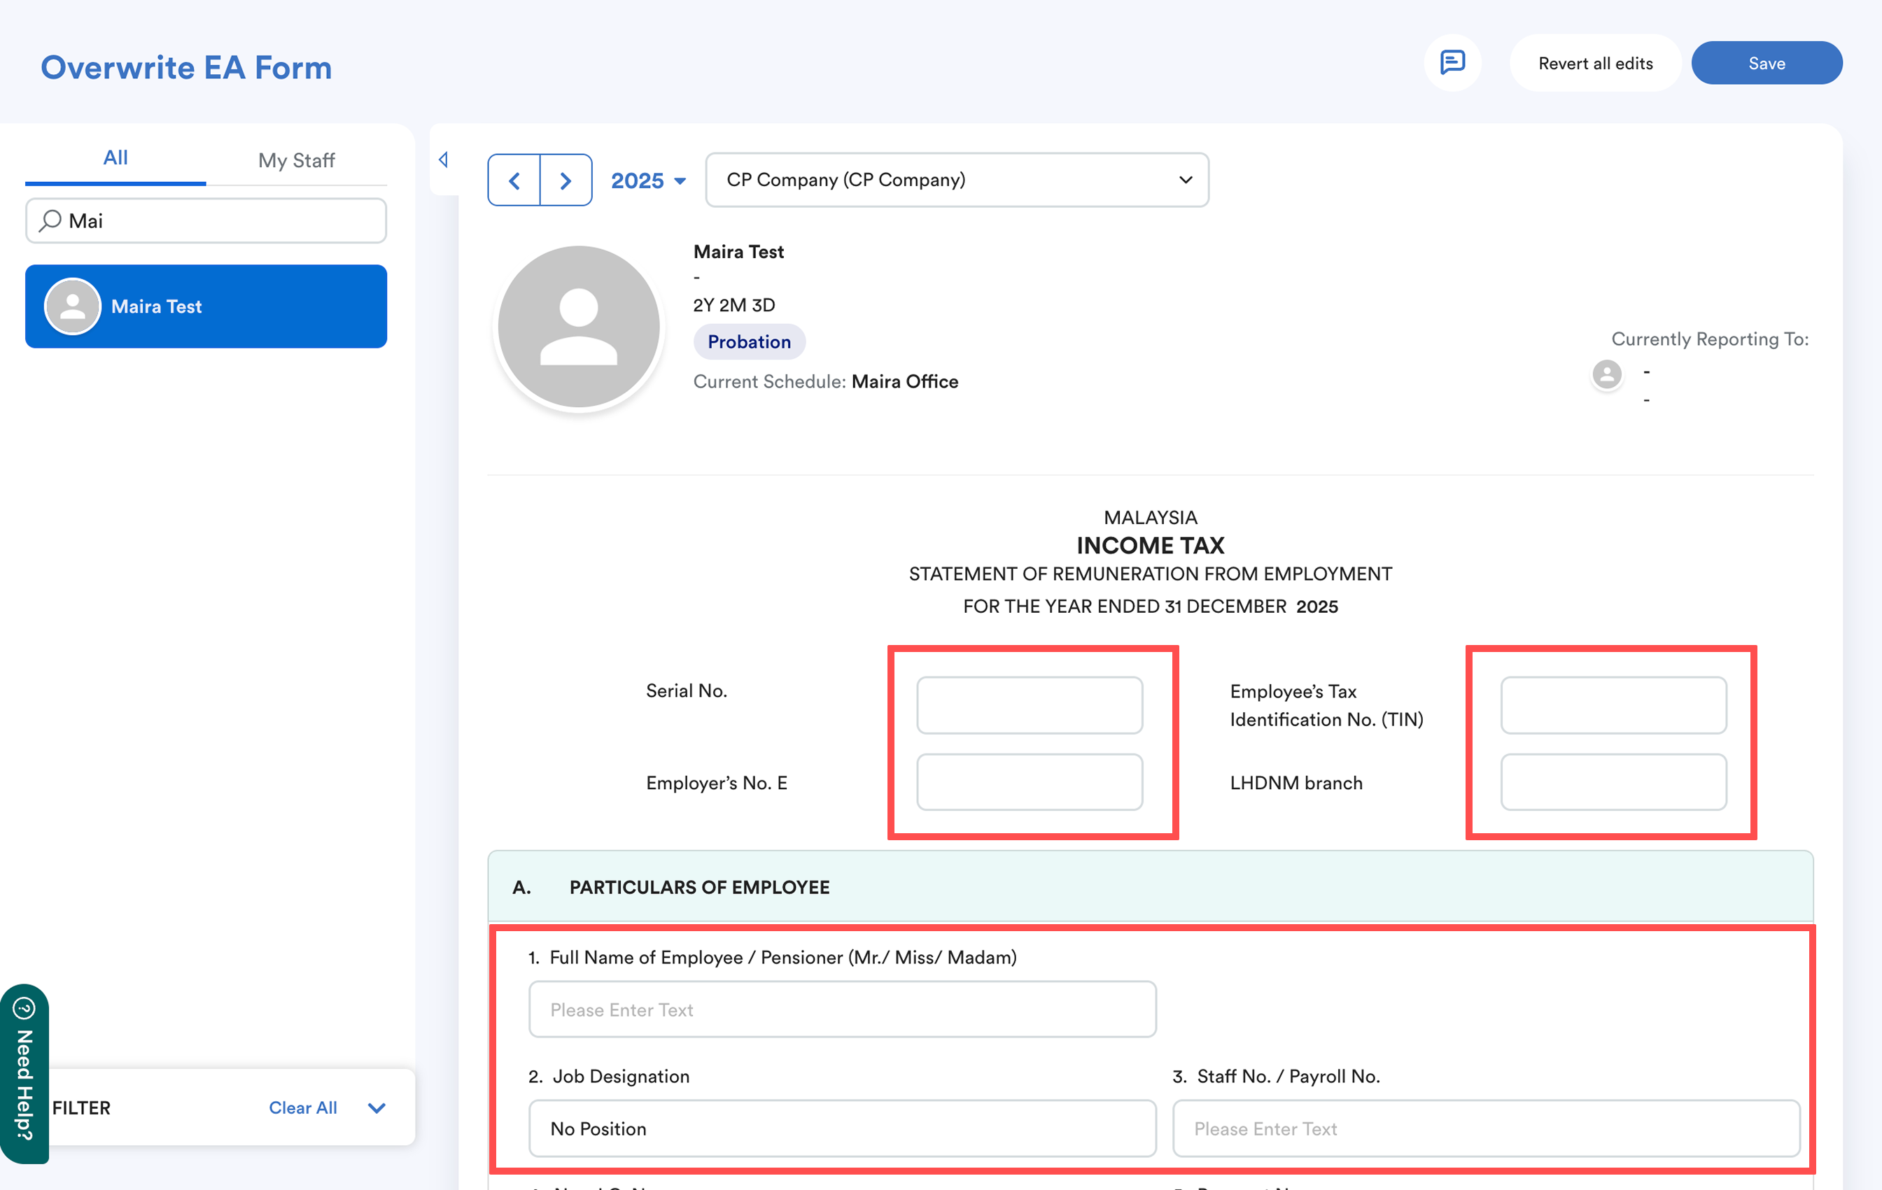1882x1190 pixels.
Task: Select the All tab
Action: (115, 158)
